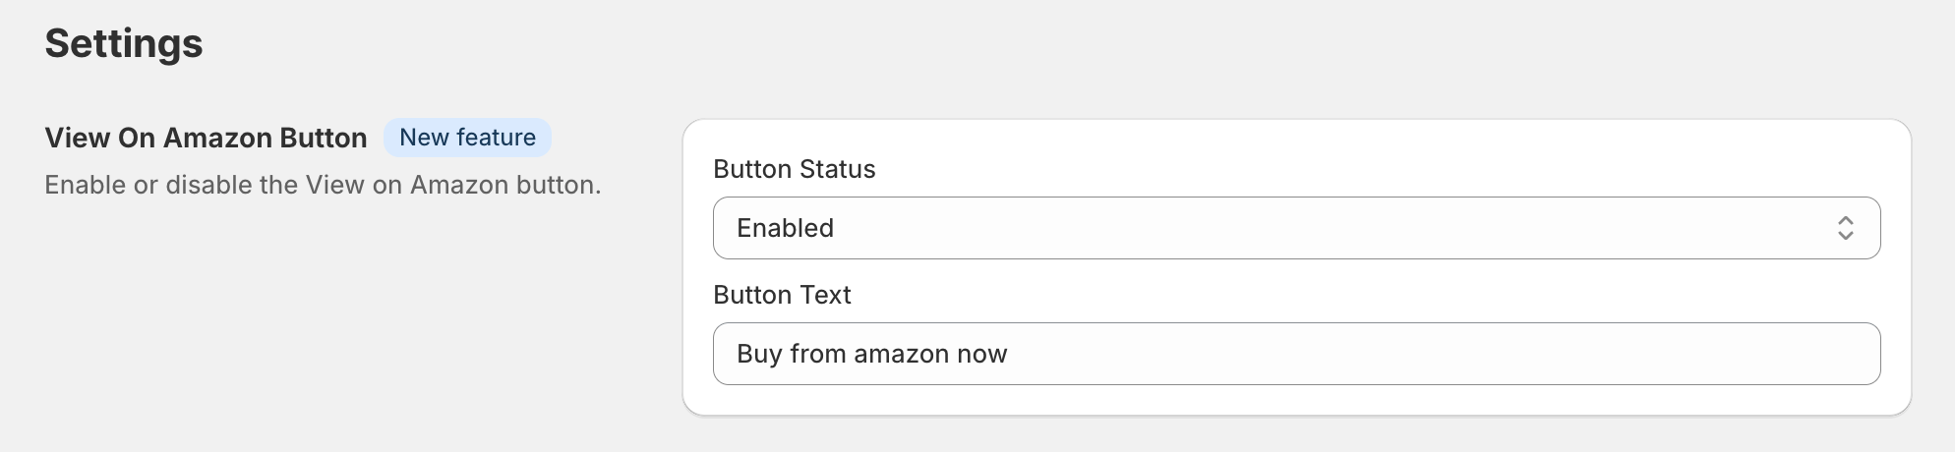Click empty middle area of Button Status select
The width and height of the screenshot is (1955, 452).
1278,228
